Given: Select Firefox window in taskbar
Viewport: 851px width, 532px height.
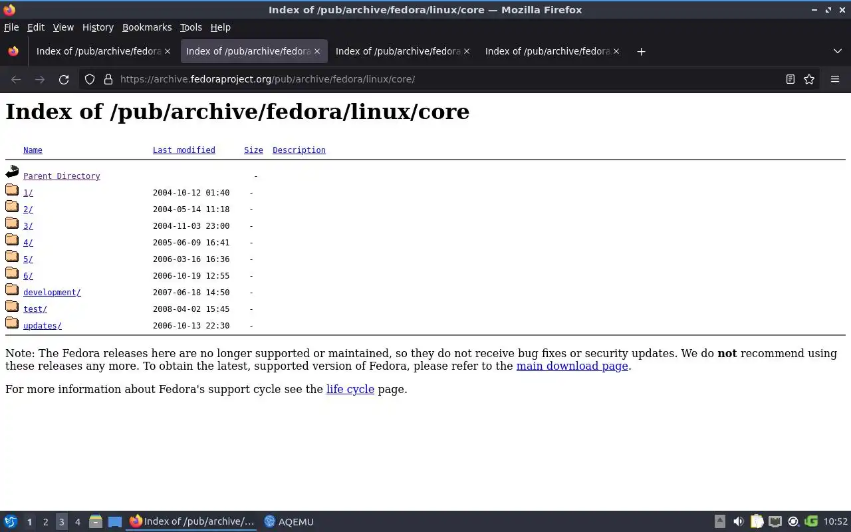Looking at the screenshot, I should [x=192, y=522].
